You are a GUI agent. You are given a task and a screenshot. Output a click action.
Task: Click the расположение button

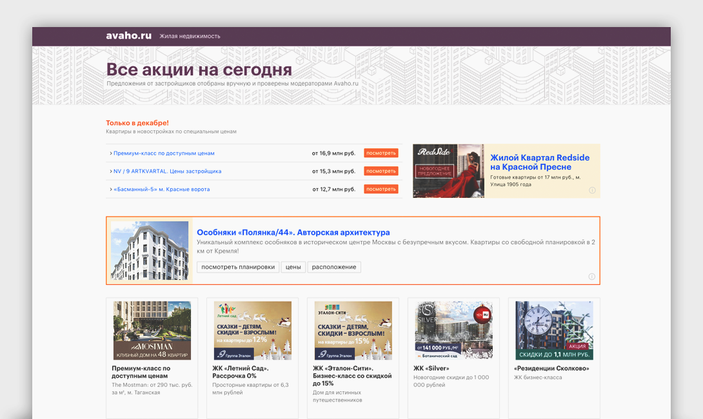click(x=334, y=267)
